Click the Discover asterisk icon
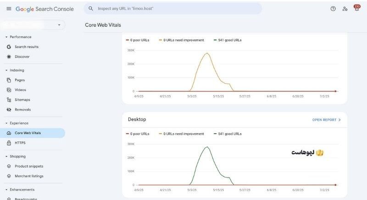 pyautogui.click(x=9, y=56)
